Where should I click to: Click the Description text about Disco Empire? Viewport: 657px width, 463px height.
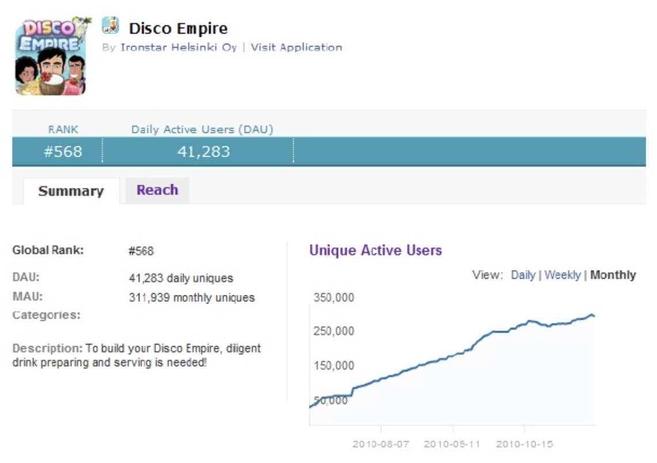pos(136,355)
